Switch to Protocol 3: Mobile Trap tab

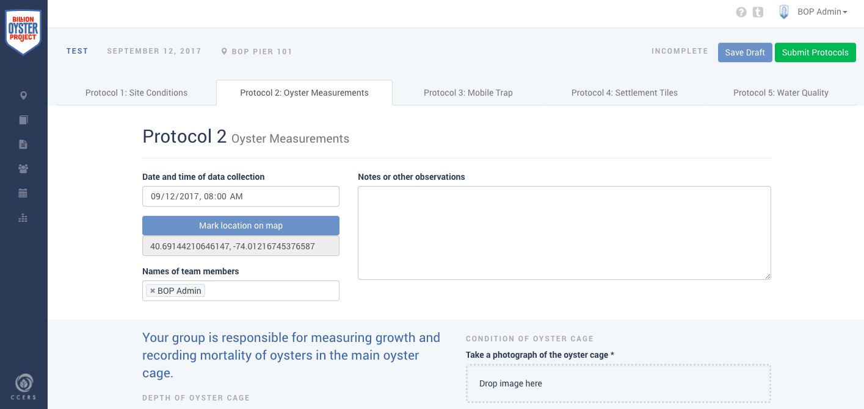pyautogui.click(x=468, y=93)
